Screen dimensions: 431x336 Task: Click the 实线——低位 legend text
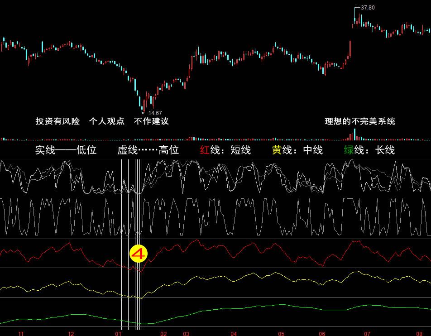click(x=66, y=150)
